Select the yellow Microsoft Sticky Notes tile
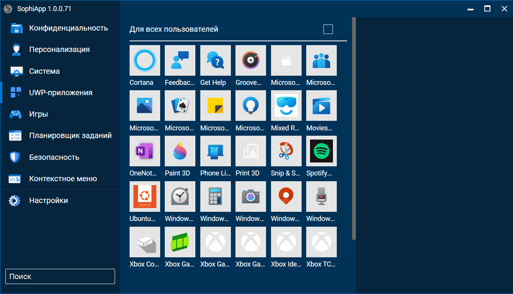The height and width of the screenshot is (294, 513). pyautogui.click(x=216, y=106)
